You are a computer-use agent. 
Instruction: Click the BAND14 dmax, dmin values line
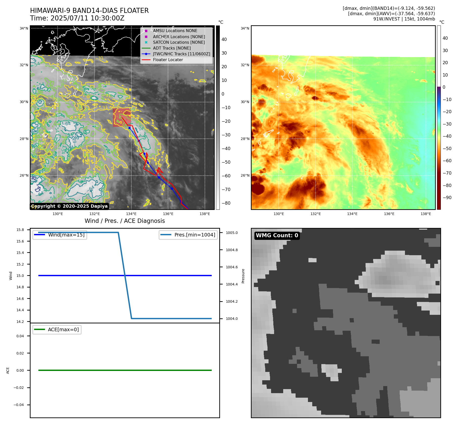[389, 8]
